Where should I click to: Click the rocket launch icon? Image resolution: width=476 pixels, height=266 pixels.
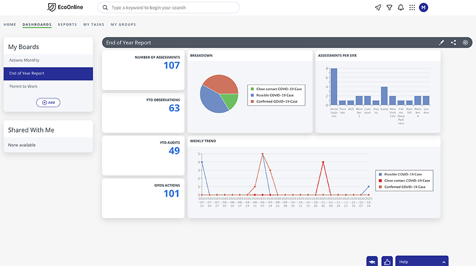378,7
